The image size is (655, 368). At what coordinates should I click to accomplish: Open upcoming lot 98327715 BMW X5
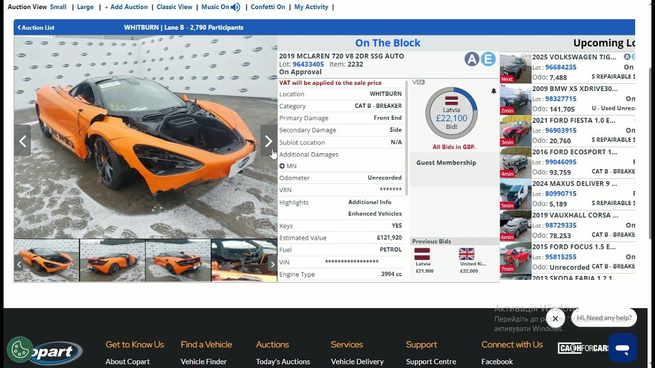pyautogui.click(x=561, y=99)
